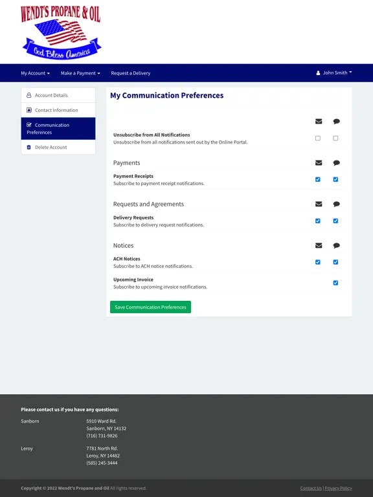Screen dimensions: 373x497
Task: Click the Wendt's Propane & Oil logo
Action: click(61, 32)
